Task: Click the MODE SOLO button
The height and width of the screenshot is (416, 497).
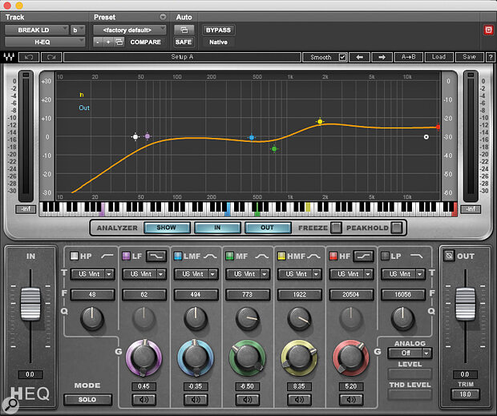Action: pos(87,399)
